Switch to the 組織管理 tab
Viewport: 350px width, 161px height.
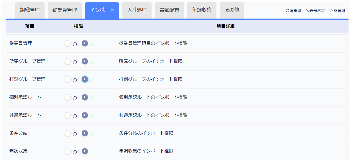pyautogui.click(x=30, y=10)
